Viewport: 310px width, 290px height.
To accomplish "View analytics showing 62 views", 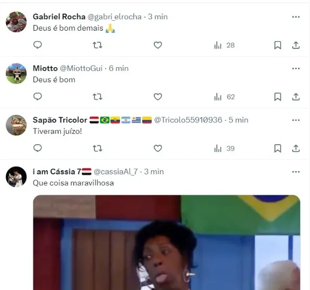I will click(x=225, y=97).
